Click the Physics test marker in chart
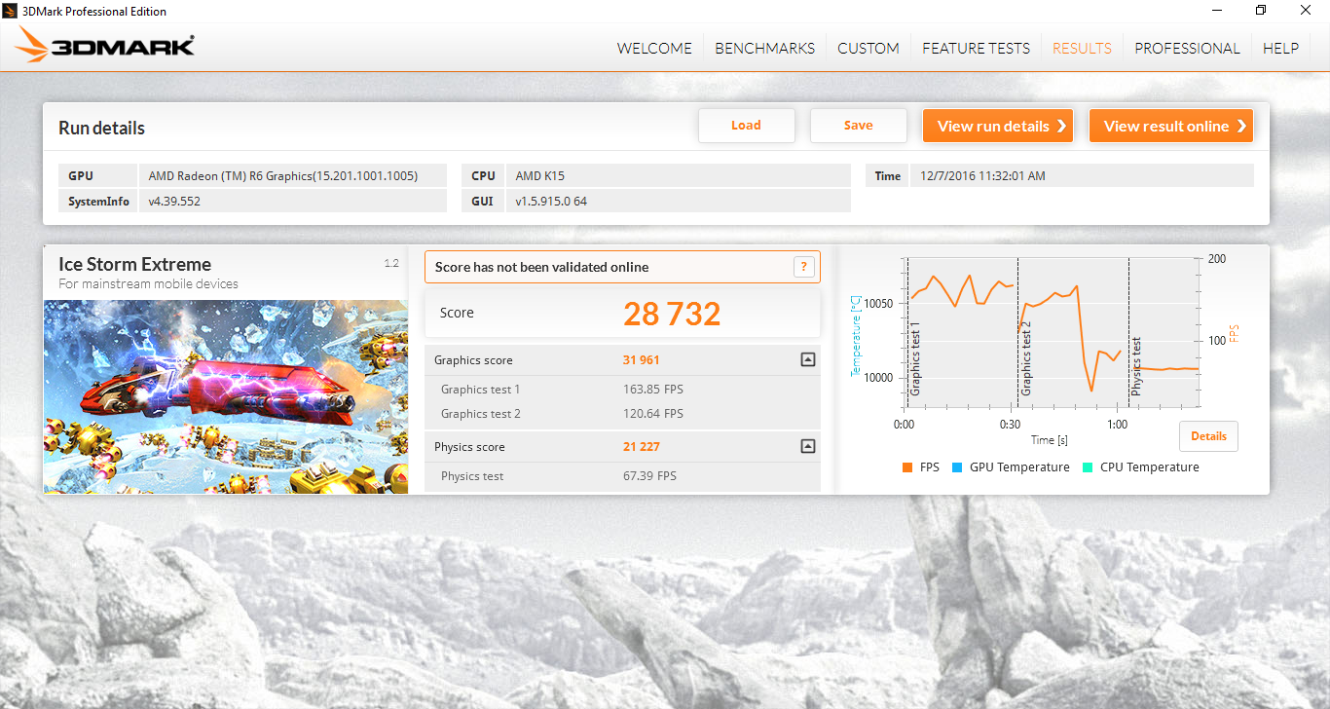1330x709 pixels. click(x=1136, y=366)
